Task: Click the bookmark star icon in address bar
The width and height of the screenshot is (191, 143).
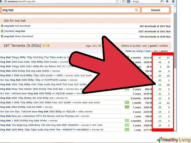Action: tap(117, 1)
